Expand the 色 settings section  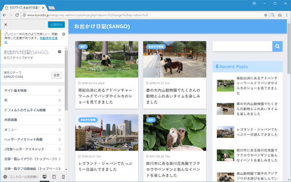32,100
